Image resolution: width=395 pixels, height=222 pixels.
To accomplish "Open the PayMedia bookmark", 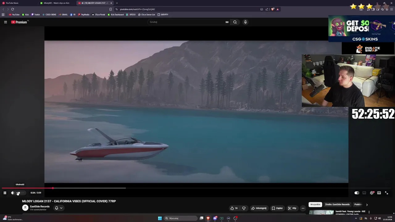I will coord(84,14).
